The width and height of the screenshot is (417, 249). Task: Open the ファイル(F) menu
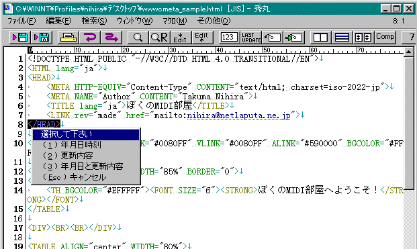click(21, 21)
